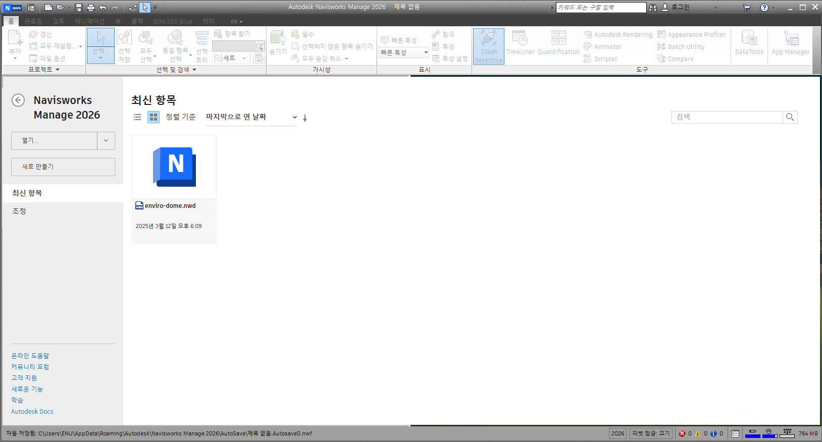This screenshot has width=822, height=442.
Task: Click the 새로 만들기 (New) button
Action: [63, 167]
